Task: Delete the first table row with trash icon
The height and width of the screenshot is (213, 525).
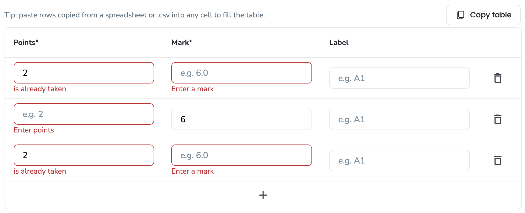Action: coord(497,78)
